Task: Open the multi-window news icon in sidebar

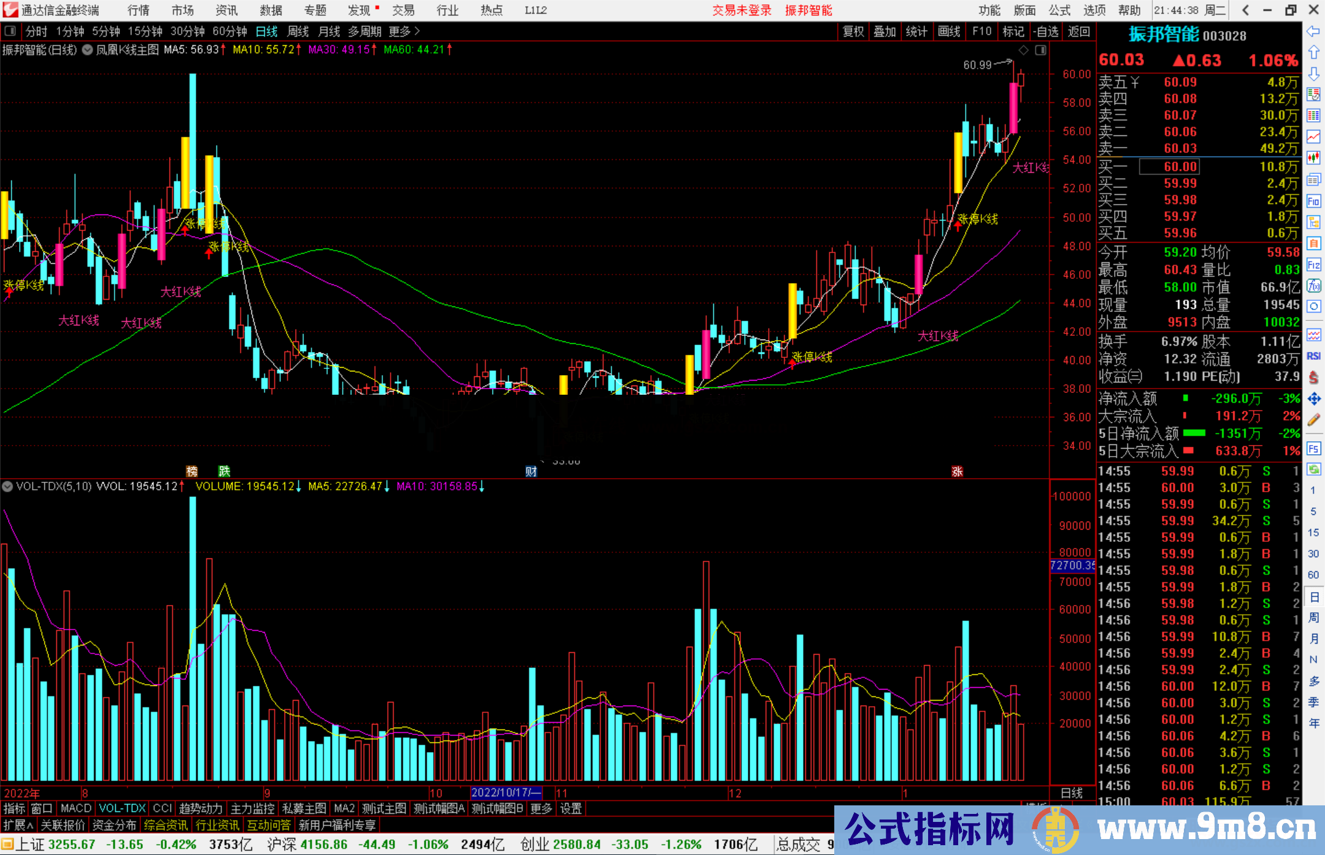Action: tap(1313, 180)
